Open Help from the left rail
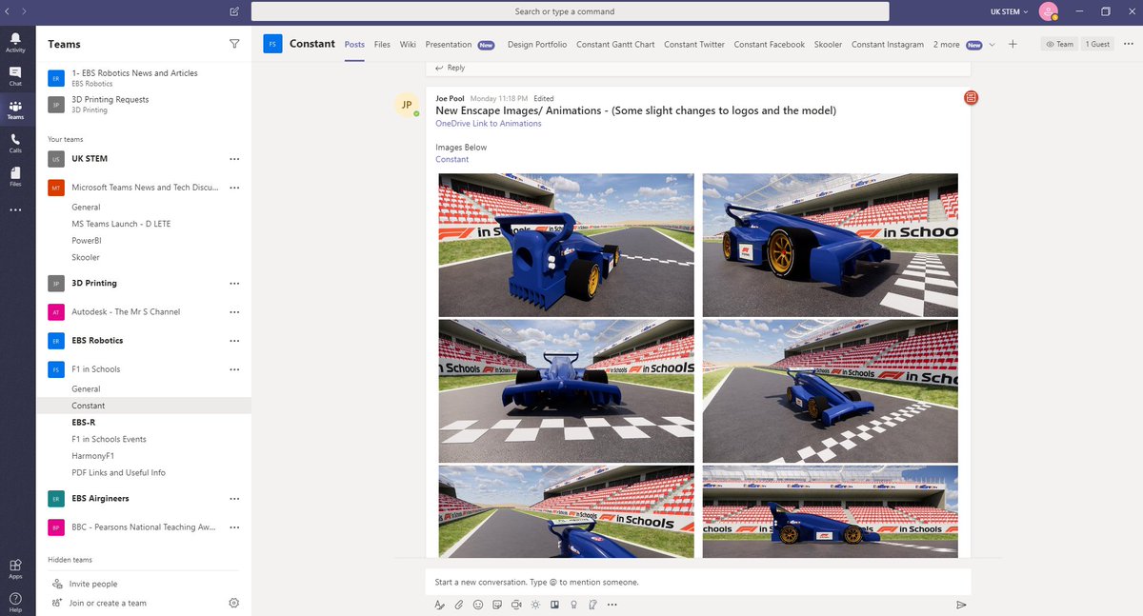The width and height of the screenshot is (1143, 616). click(x=15, y=602)
